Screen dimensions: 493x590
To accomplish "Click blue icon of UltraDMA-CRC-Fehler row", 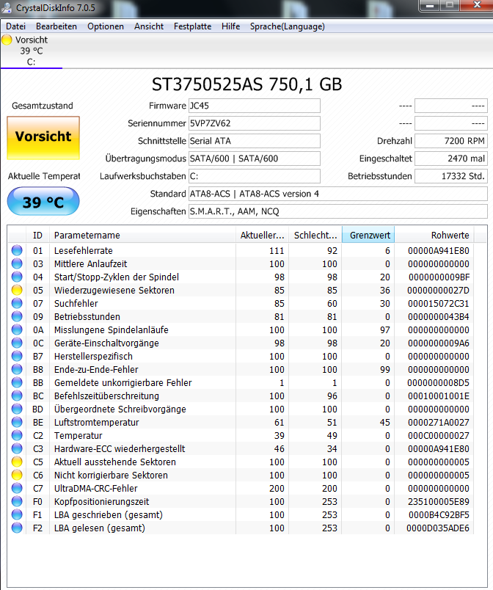I will point(17,488).
